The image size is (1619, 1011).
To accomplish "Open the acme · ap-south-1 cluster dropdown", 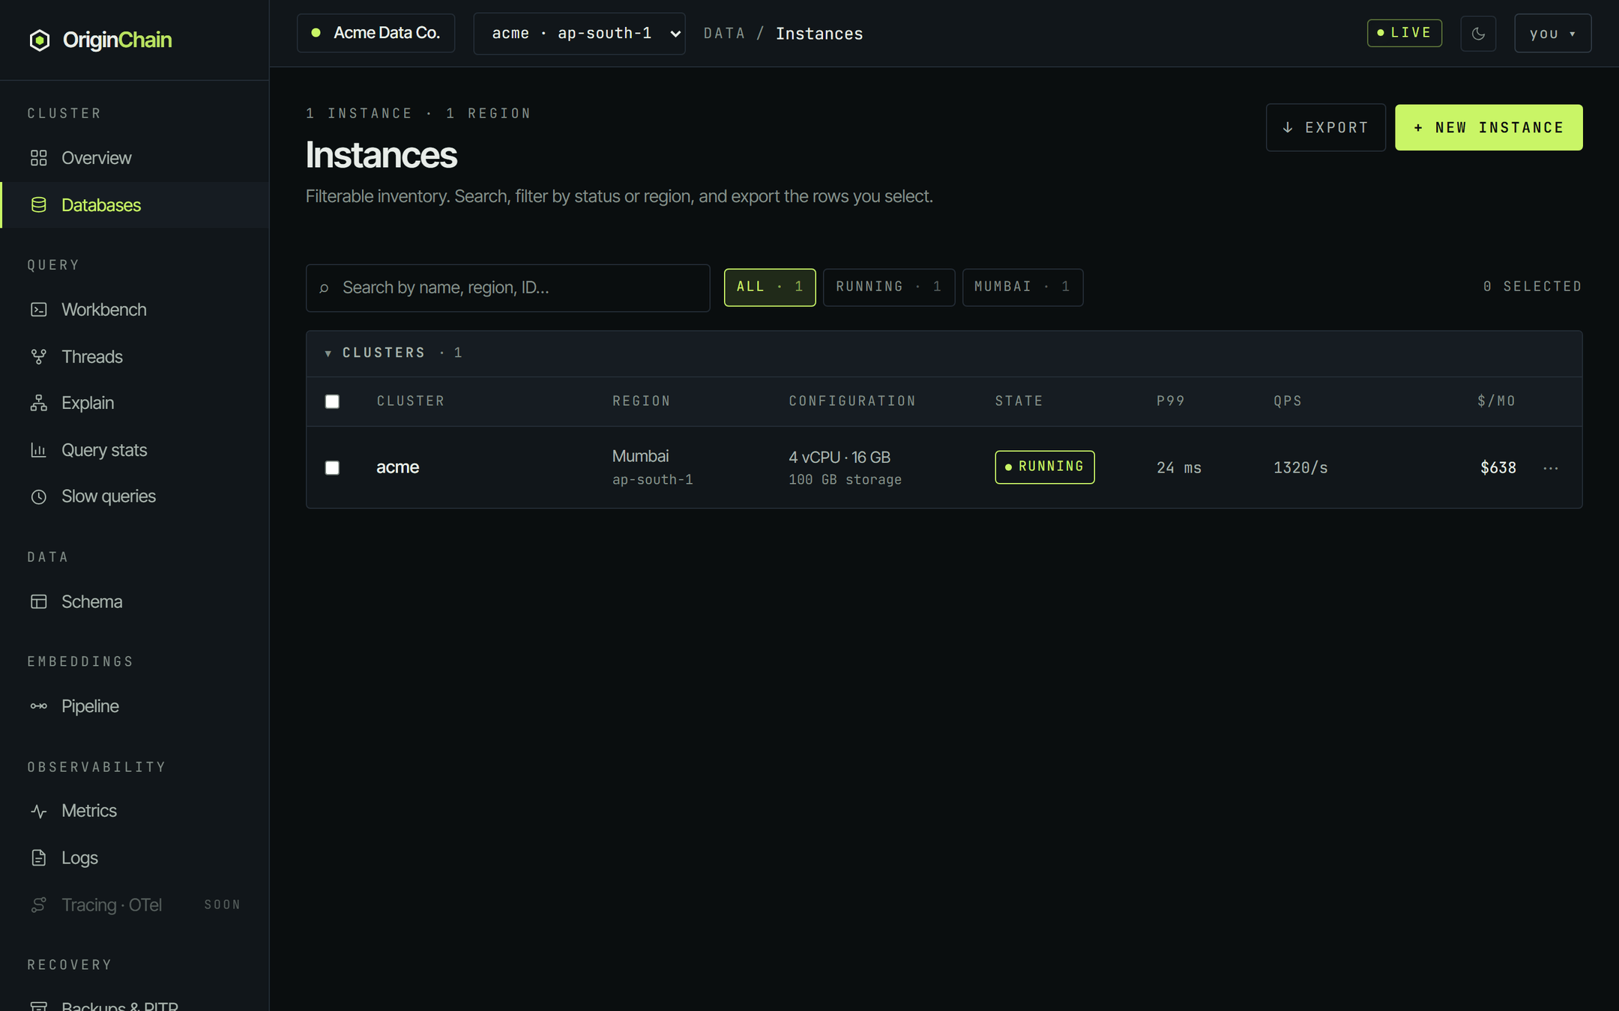I will tap(579, 34).
